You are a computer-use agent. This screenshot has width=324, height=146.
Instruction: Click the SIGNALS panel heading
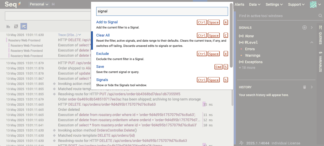click(x=245, y=28)
